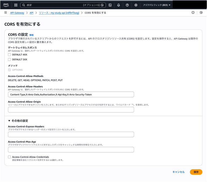Open the help question mark menu

127,5
